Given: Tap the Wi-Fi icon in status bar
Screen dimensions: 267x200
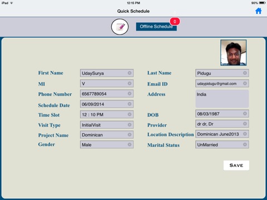Looking at the screenshot, I should click(12, 3).
